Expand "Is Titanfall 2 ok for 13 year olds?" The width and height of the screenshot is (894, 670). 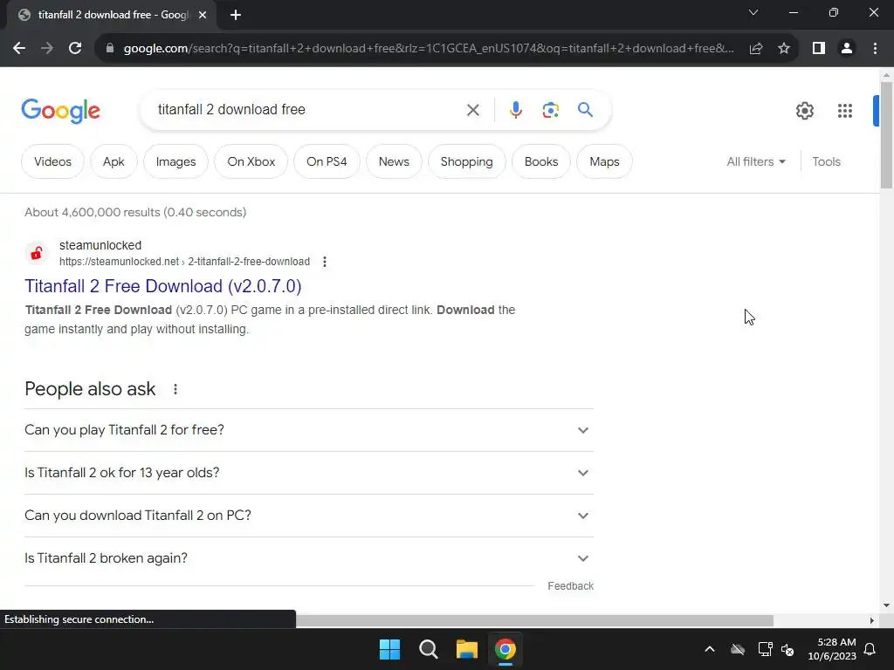tap(309, 473)
